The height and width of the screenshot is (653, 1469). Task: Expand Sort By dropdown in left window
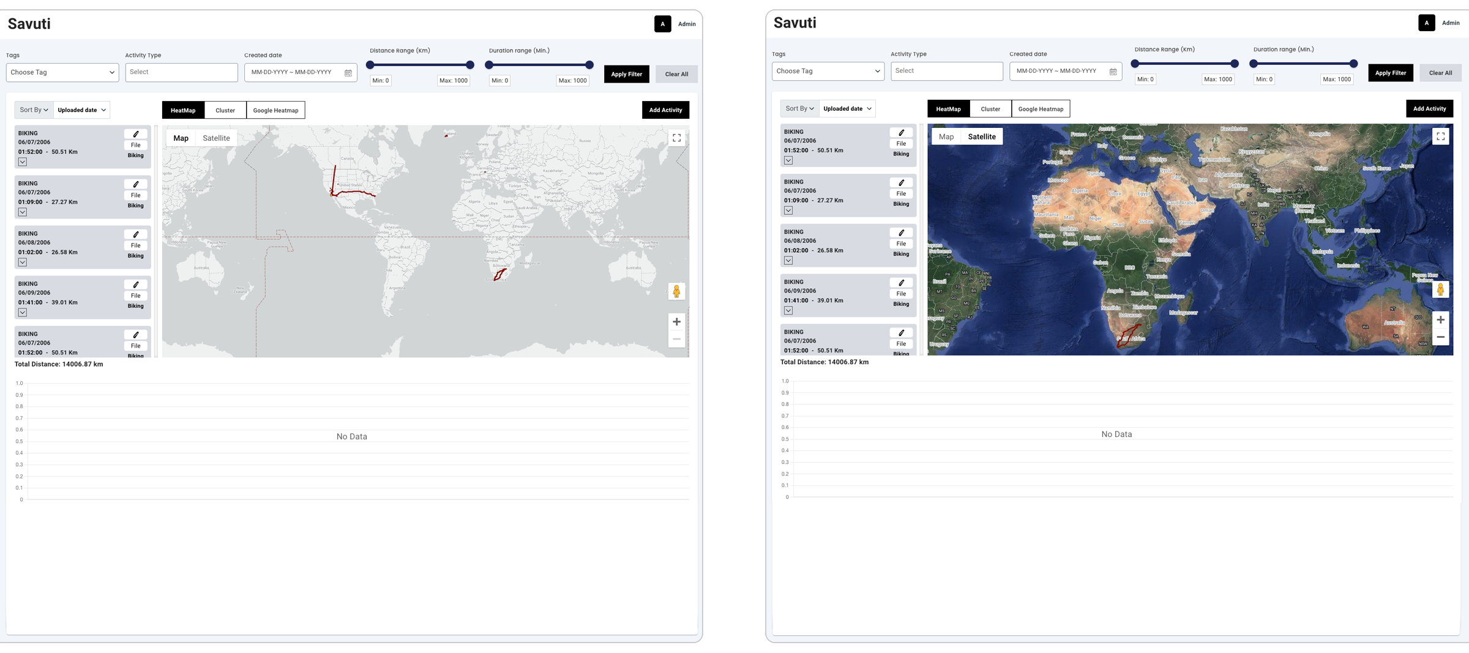click(x=34, y=110)
